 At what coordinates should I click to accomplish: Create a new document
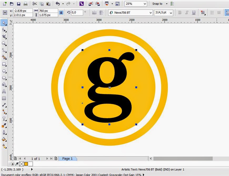[5, 4]
